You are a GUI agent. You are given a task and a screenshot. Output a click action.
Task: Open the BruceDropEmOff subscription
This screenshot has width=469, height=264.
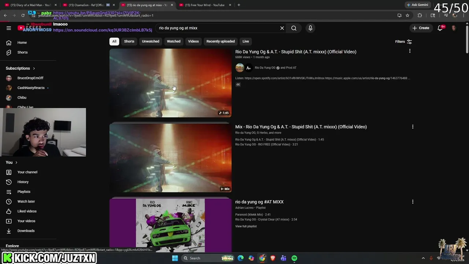tap(30, 78)
